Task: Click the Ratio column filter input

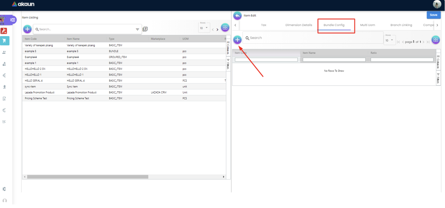Action: [402, 60]
